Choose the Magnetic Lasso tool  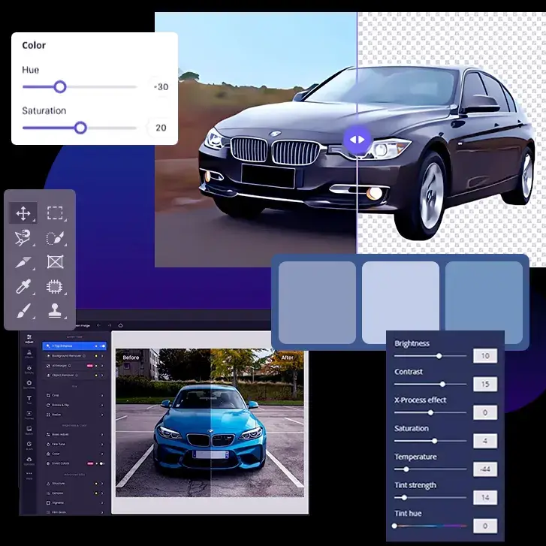point(23,237)
